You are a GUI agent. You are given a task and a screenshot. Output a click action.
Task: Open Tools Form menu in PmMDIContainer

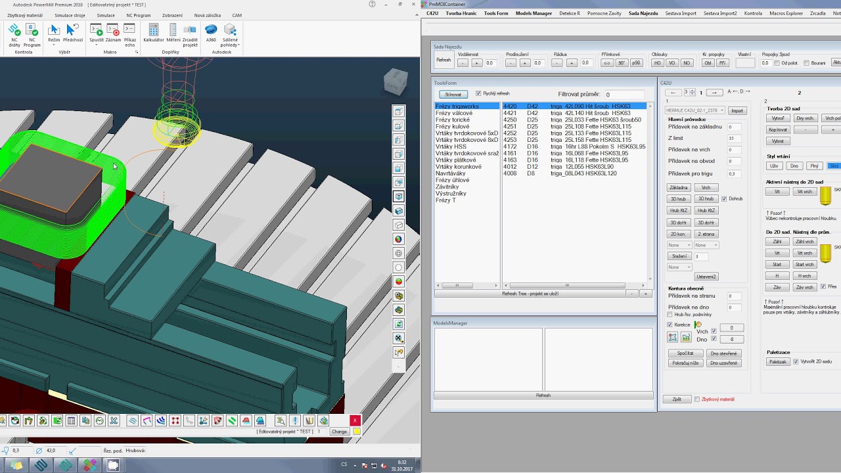496,13
